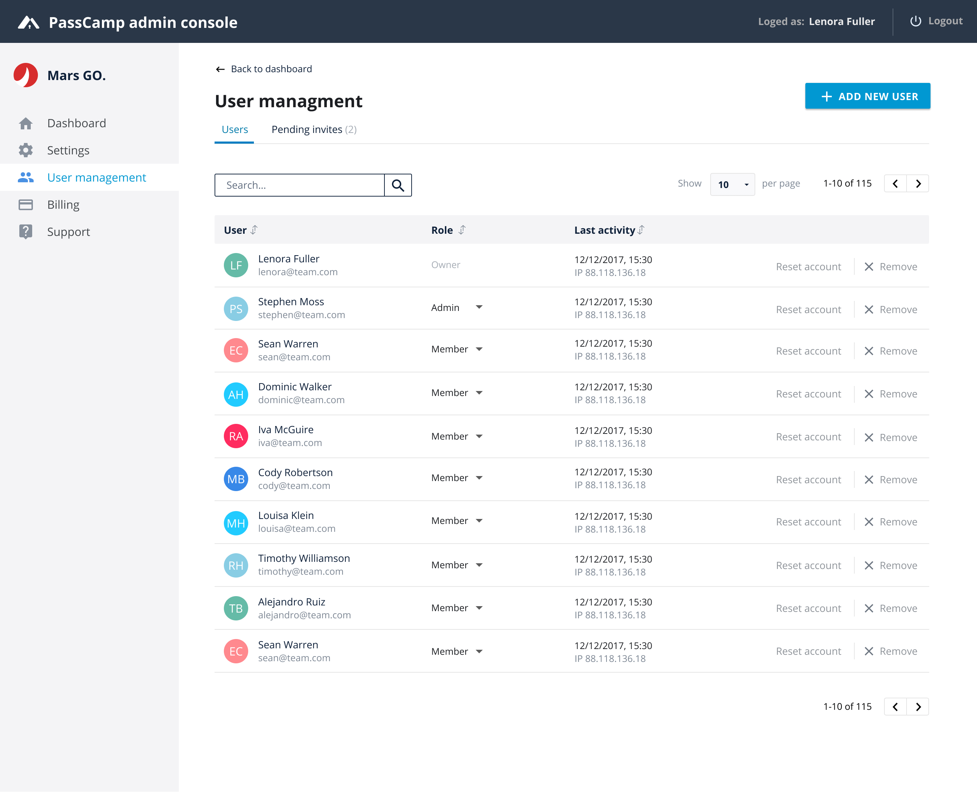The height and width of the screenshot is (792, 977).
Task: Open User management in the sidebar
Action: [96, 178]
